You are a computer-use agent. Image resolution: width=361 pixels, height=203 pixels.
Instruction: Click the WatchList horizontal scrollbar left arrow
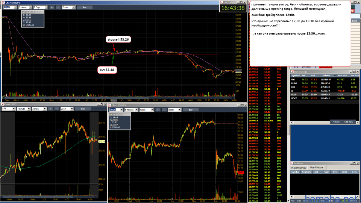point(292,123)
